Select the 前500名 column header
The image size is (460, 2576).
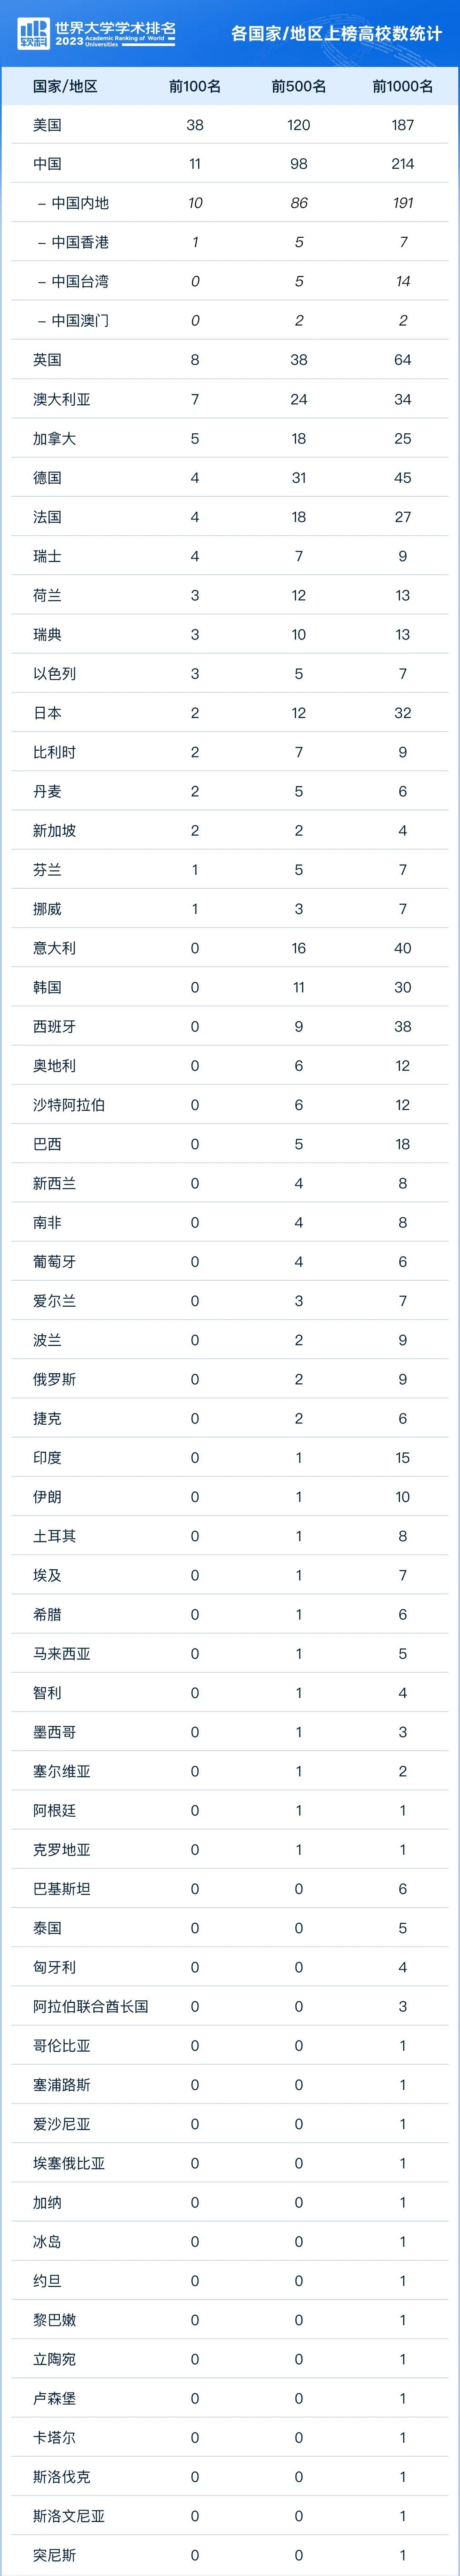point(298,86)
